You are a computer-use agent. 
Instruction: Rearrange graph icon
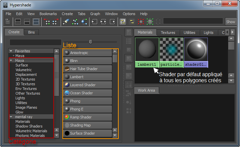(x=75, y=21)
